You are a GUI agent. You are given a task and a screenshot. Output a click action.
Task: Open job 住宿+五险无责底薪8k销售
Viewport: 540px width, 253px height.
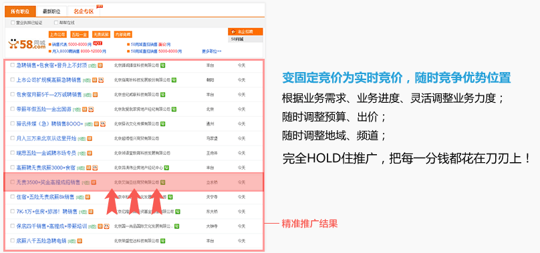tap(45, 197)
